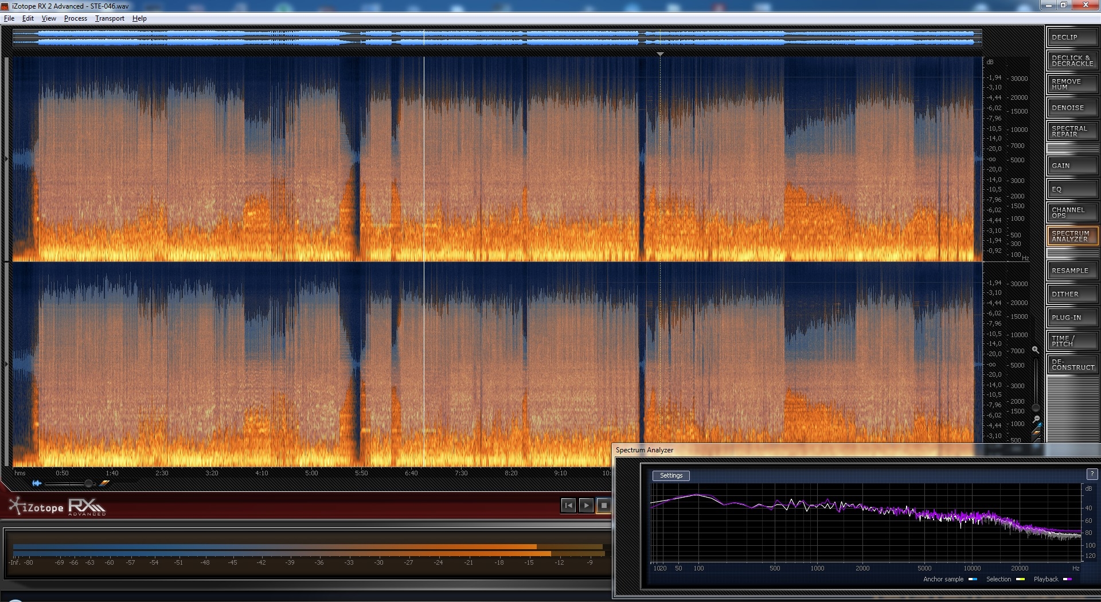The height and width of the screenshot is (602, 1101).
Task: Open the View menu
Action: coord(49,18)
